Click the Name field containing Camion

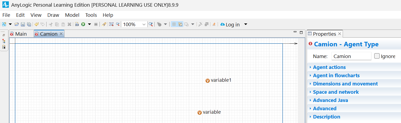pos(351,56)
